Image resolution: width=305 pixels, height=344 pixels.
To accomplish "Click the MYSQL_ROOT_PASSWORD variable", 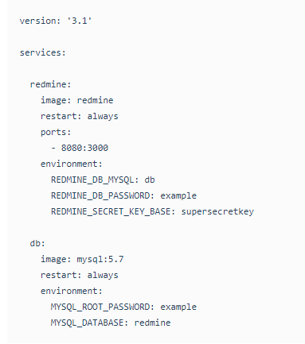I will (102, 307).
